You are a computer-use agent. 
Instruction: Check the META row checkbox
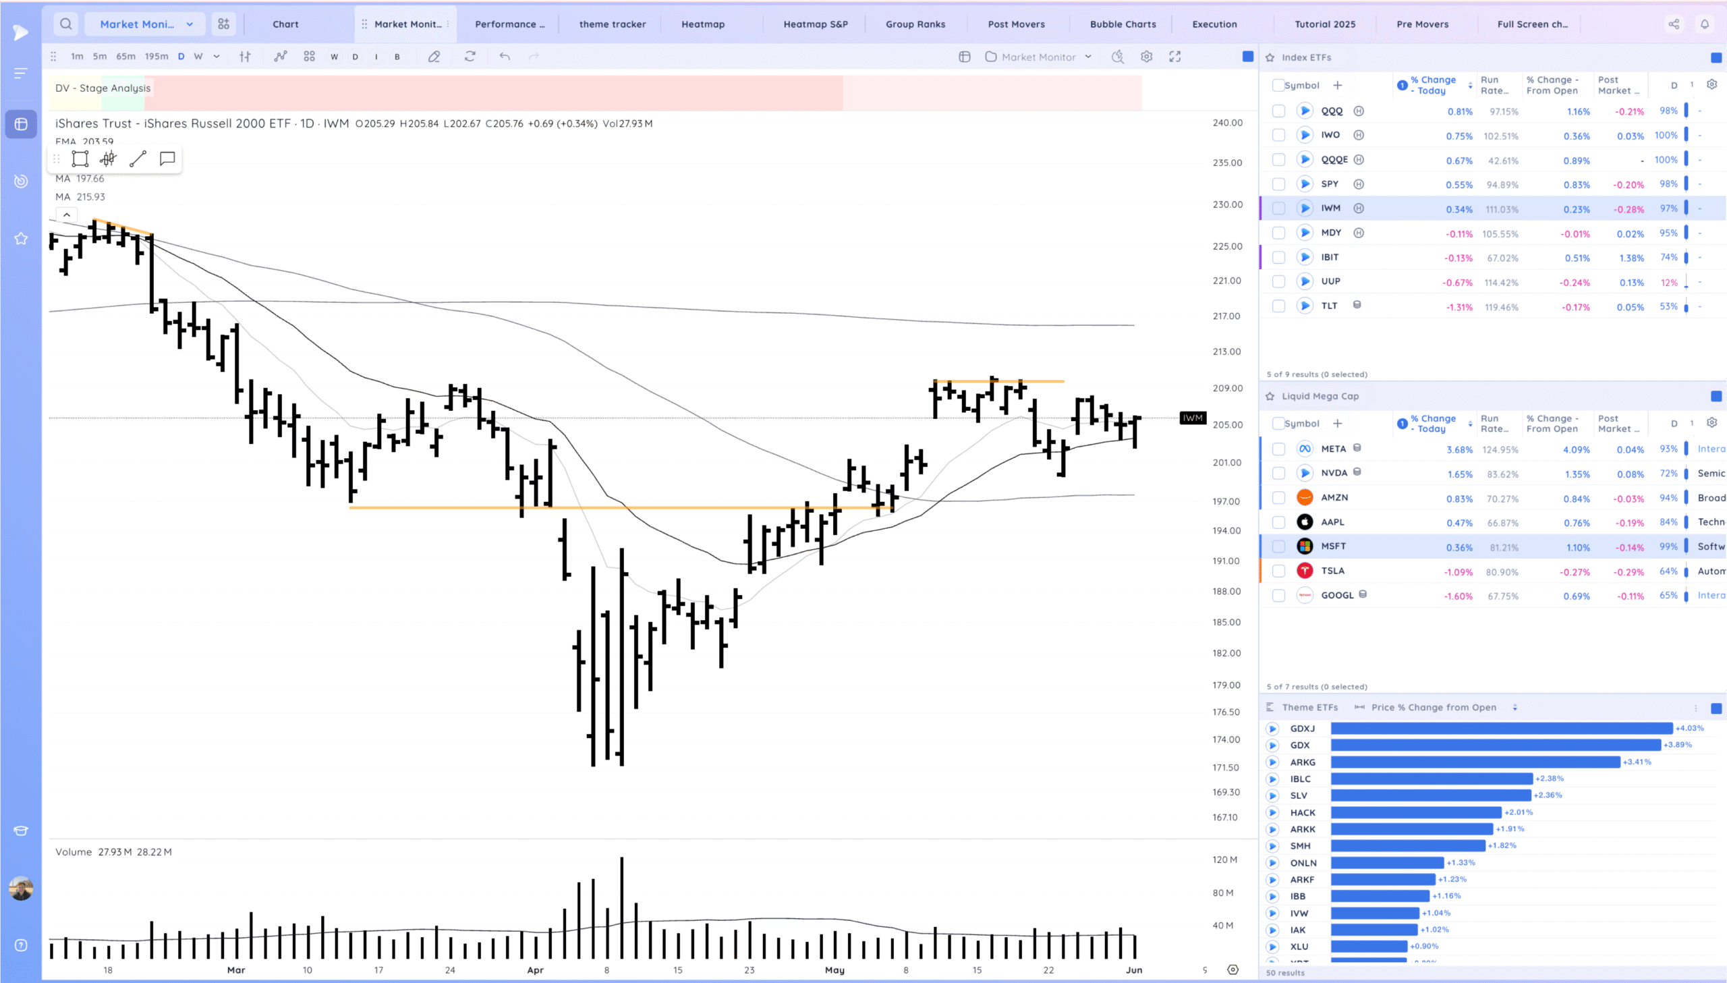tap(1278, 449)
